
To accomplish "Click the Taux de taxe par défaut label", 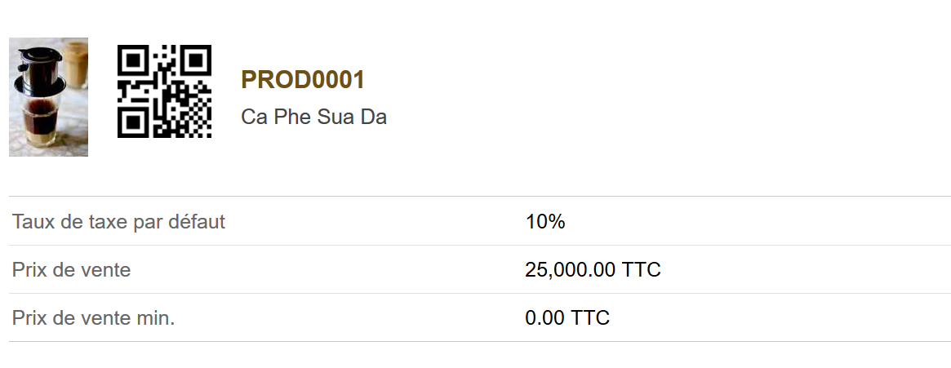I will (x=118, y=222).
